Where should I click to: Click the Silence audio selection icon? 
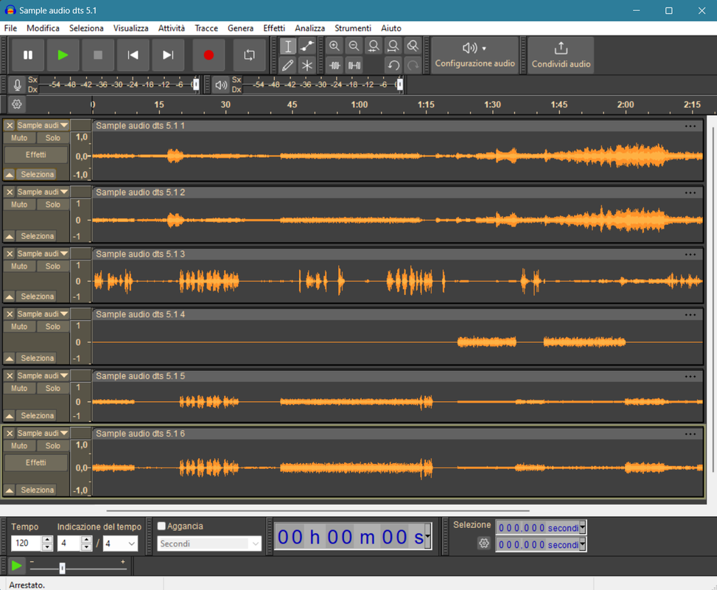(354, 65)
